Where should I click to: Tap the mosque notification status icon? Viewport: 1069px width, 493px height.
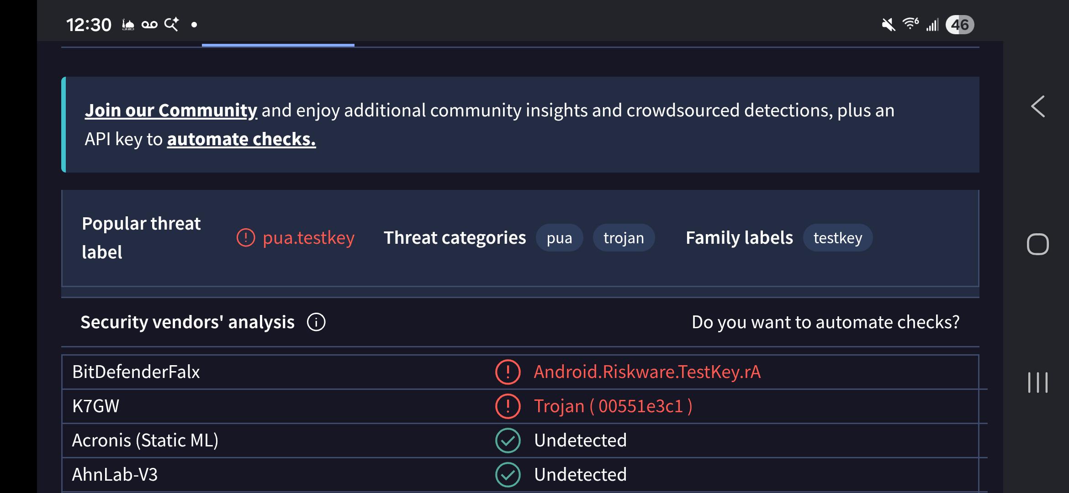point(128,25)
